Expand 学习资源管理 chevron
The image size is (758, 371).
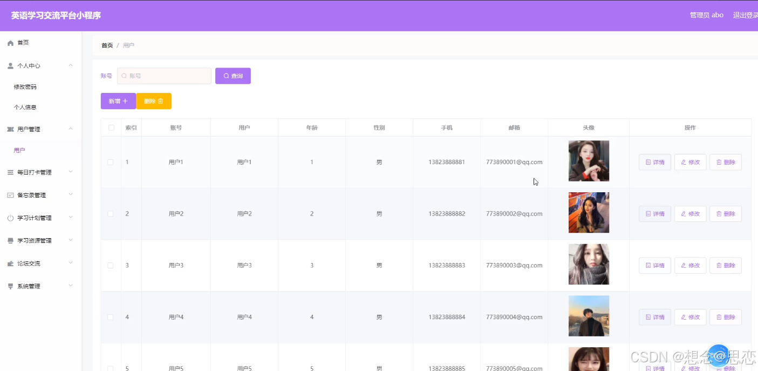click(x=71, y=240)
